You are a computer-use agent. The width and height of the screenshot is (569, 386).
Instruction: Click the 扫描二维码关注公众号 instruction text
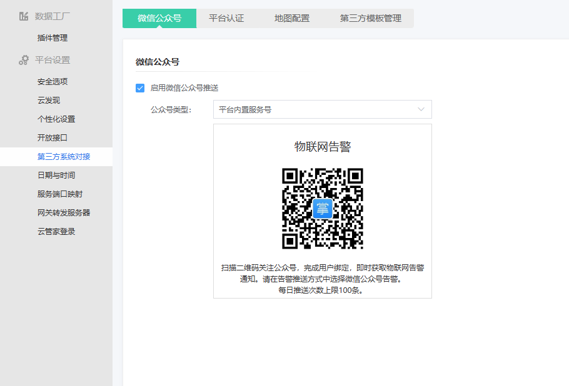tap(323, 274)
